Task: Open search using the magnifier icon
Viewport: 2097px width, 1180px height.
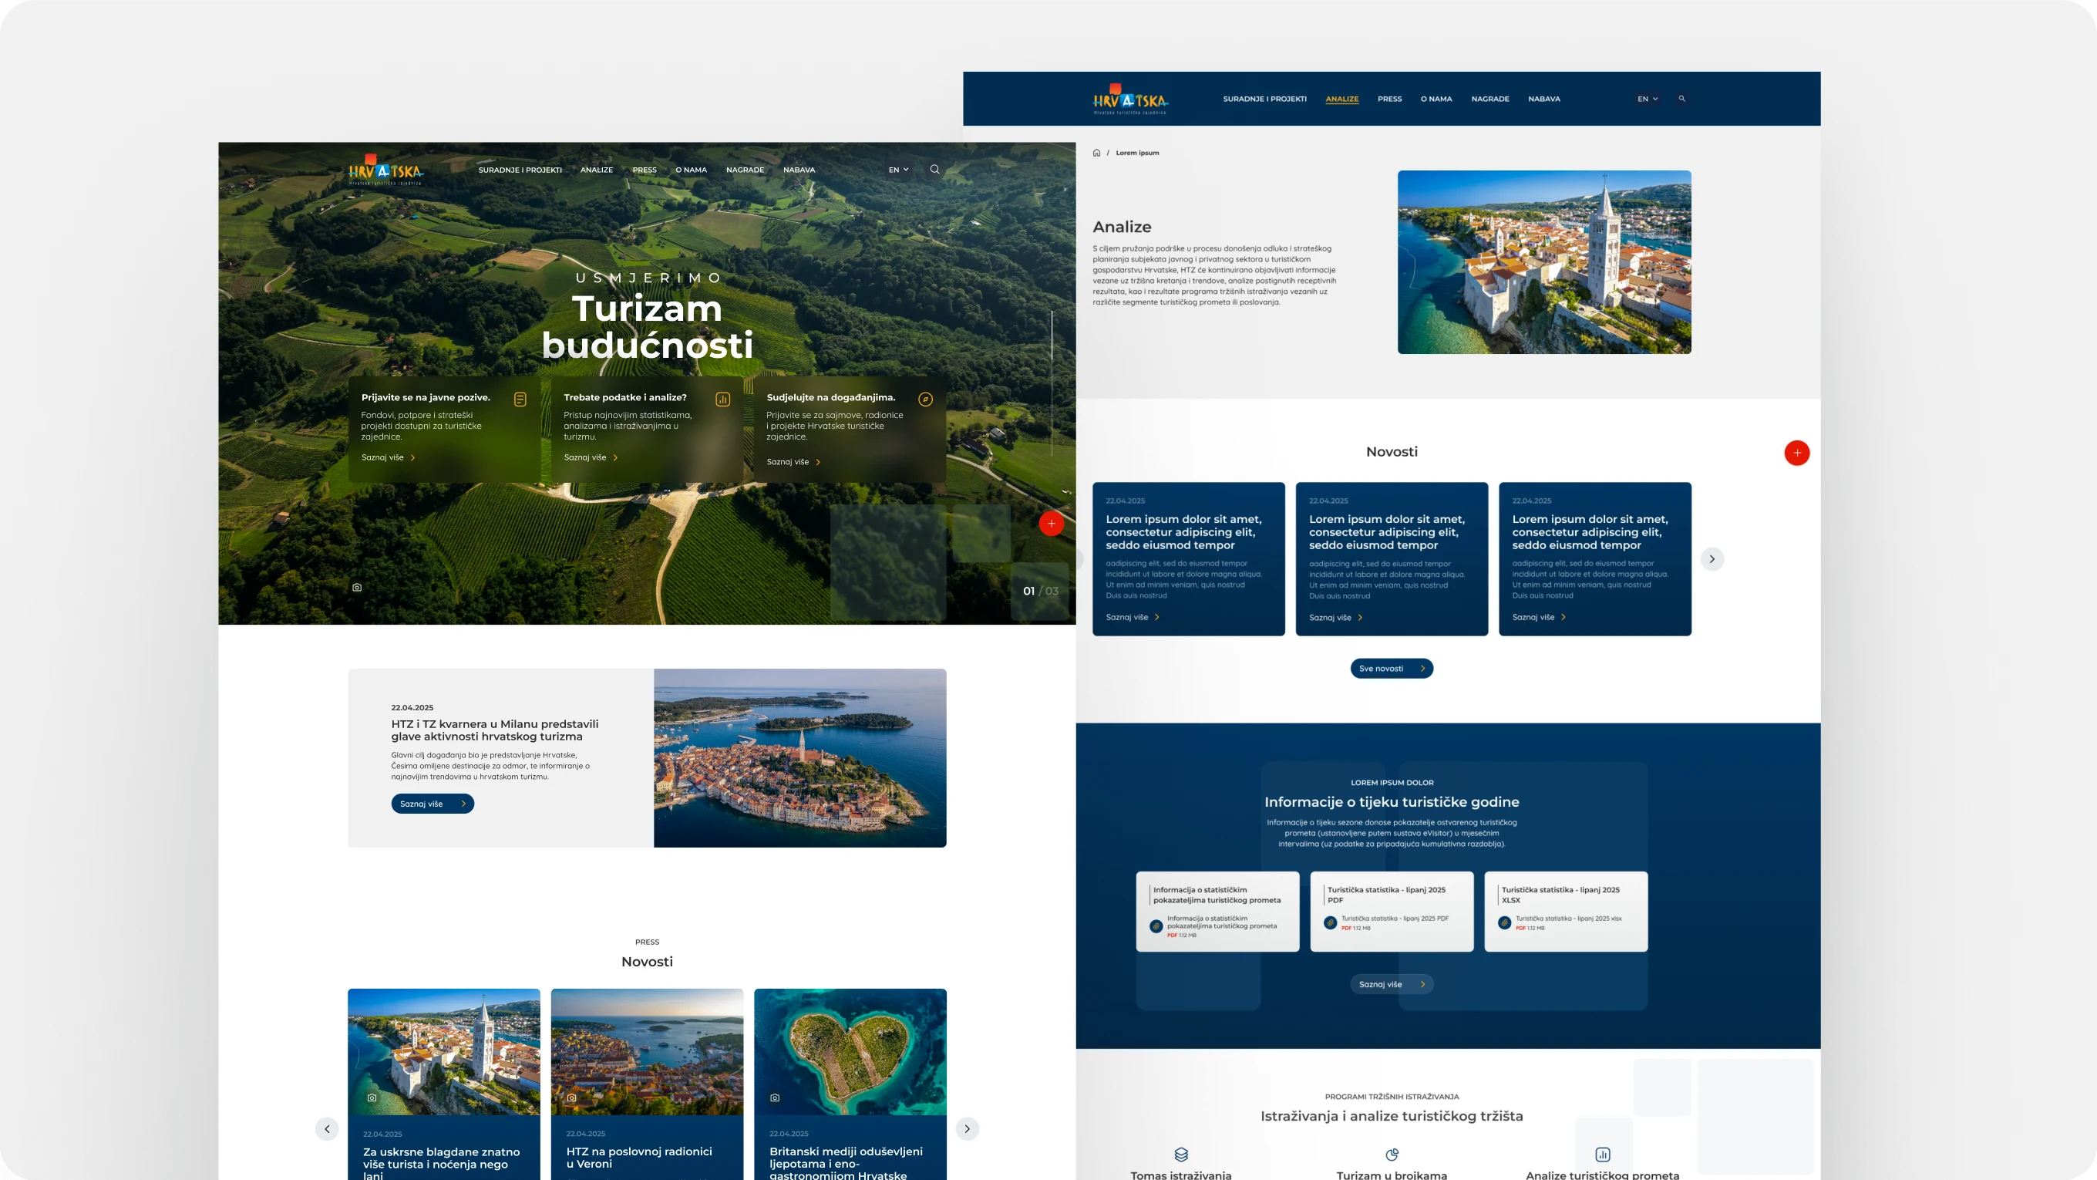Action: [x=934, y=170]
